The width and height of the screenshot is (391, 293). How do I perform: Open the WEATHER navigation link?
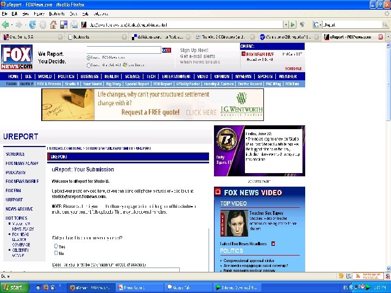(x=287, y=77)
